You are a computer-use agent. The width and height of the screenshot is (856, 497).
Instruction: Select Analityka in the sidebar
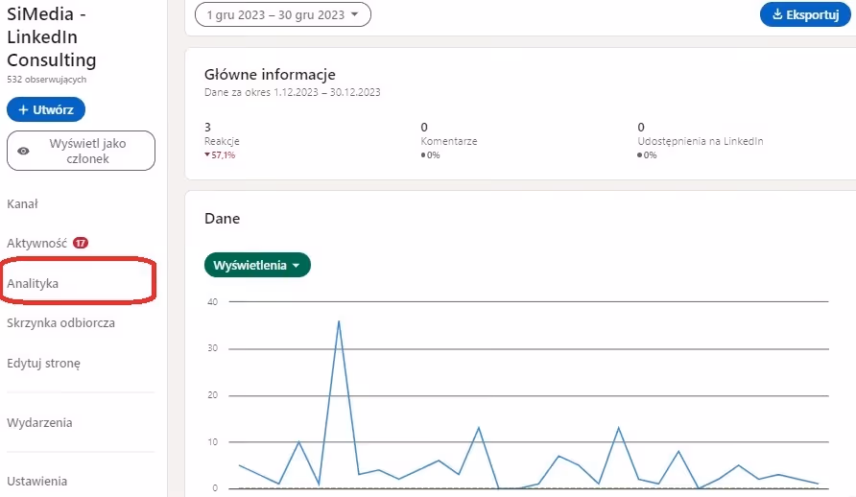click(33, 284)
